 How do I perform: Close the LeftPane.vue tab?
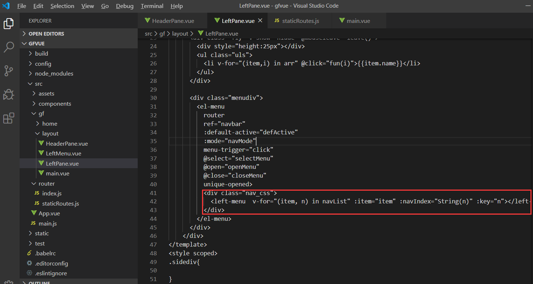(260, 21)
